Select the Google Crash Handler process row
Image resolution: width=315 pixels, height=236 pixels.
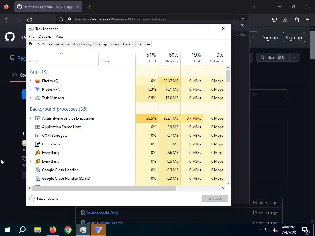[x=126, y=170]
